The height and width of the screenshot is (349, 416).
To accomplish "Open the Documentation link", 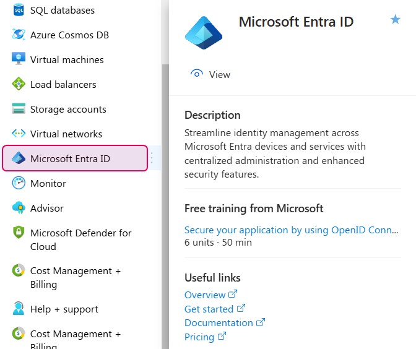I will 219,323.
